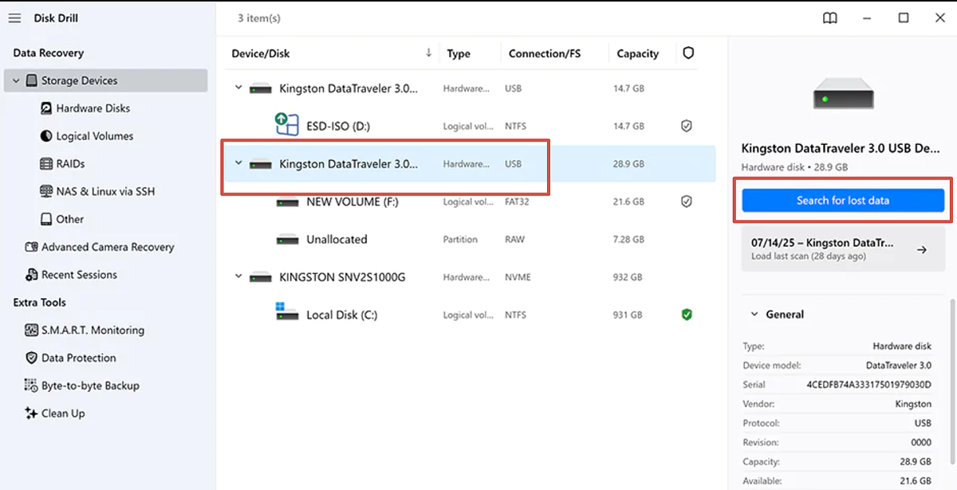Click the NVME connection cell
The image size is (957, 490).
point(518,277)
